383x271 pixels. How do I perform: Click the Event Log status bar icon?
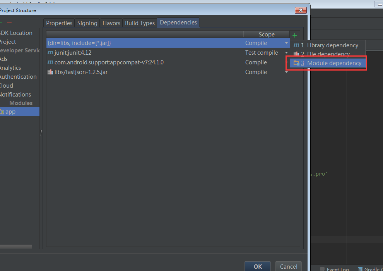click(322, 269)
